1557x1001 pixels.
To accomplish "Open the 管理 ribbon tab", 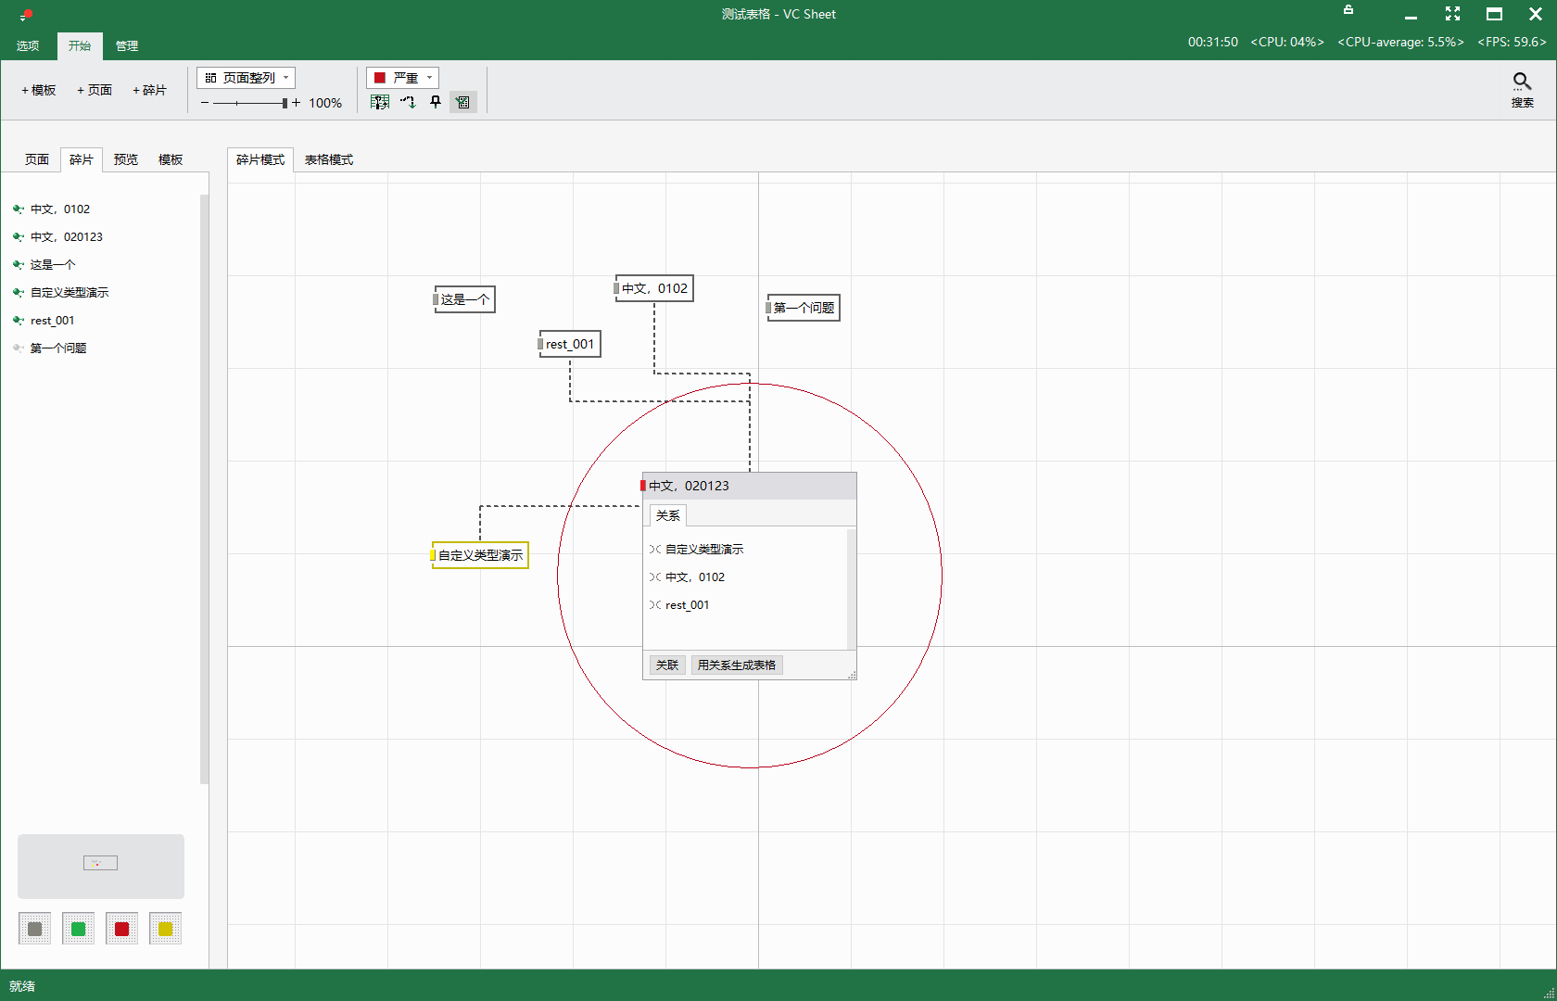I will click(127, 45).
